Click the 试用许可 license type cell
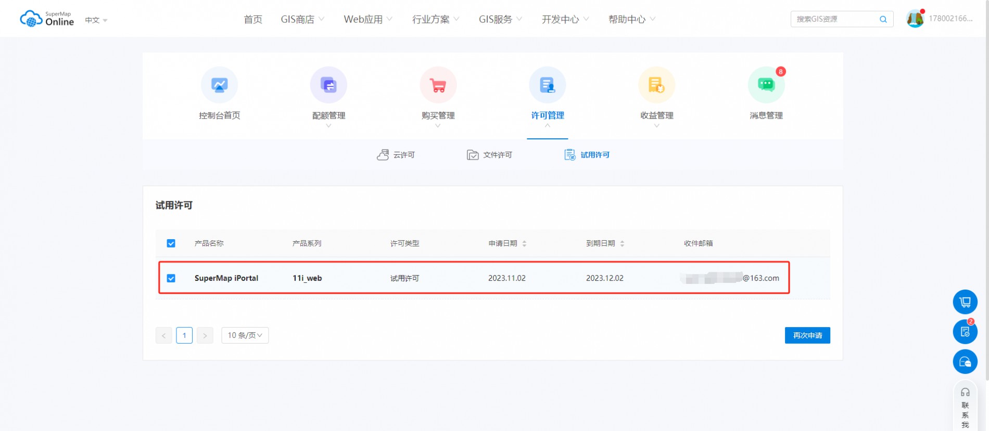Image resolution: width=989 pixels, height=431 pixels. tap(405, 278)
